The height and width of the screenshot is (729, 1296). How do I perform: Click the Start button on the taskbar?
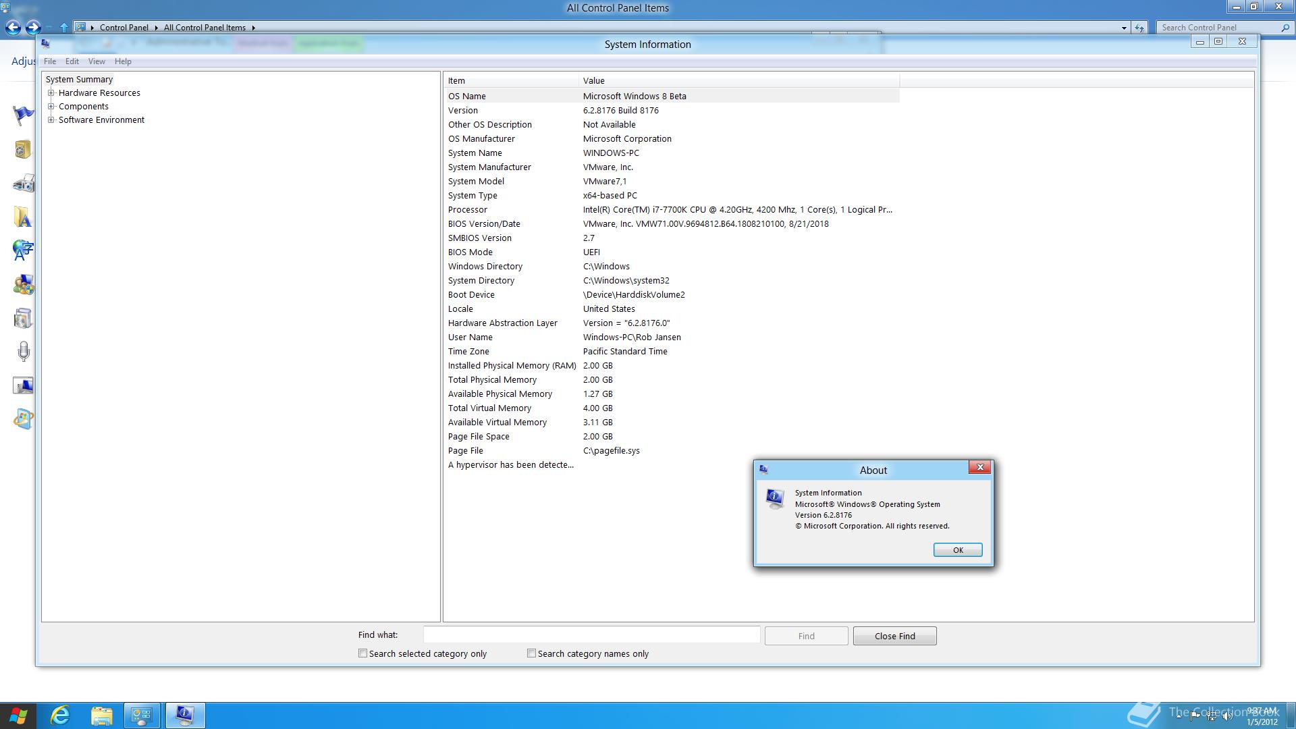coord(18,715)
